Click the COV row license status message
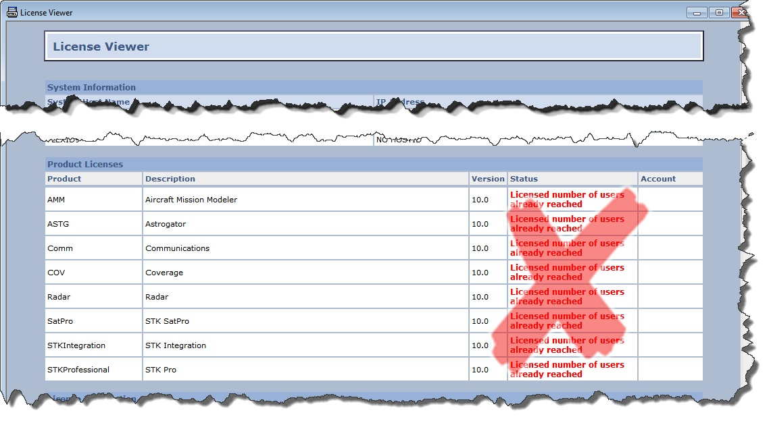Screen dimensions: 769x421 click(x=567, y=272)
